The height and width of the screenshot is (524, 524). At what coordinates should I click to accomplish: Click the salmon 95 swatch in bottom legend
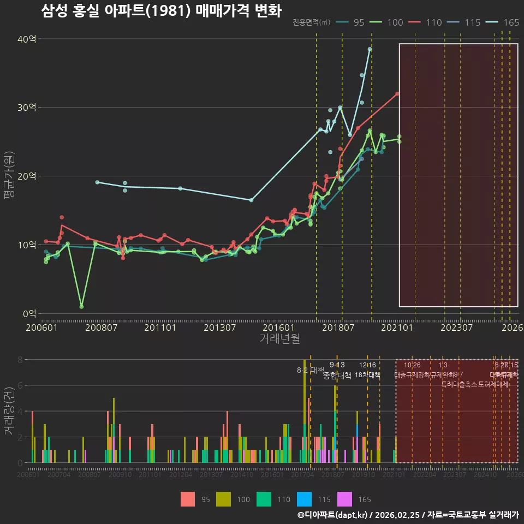coord(187,499)
